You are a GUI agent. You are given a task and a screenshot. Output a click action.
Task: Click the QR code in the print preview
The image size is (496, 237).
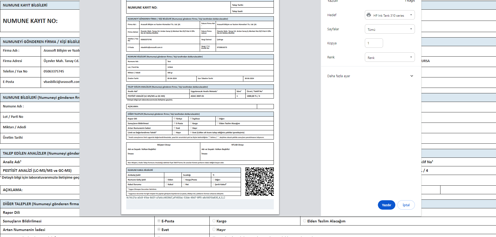[x=259, y=181]
